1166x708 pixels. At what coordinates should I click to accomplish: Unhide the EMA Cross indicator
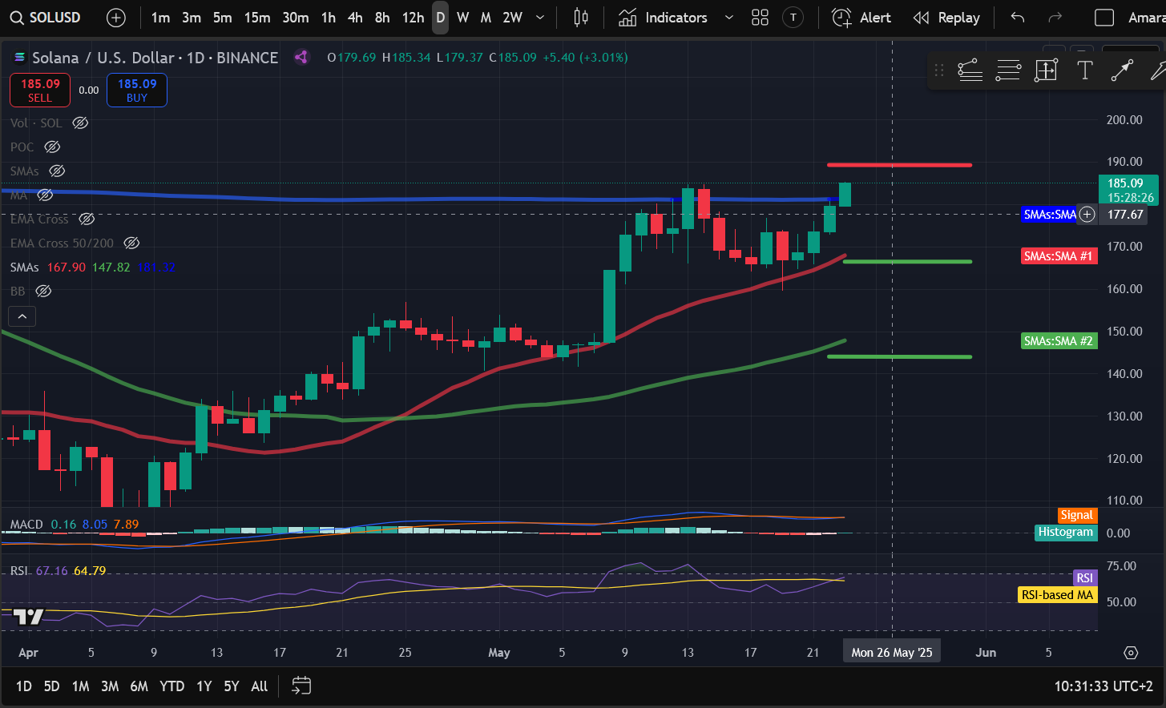click(87, 219)
